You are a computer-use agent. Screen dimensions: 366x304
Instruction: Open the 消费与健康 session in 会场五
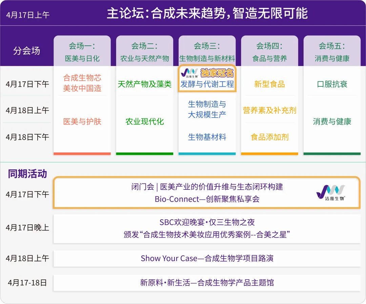(332, 121)
